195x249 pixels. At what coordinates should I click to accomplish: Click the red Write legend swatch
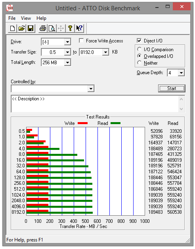[82, 123]
